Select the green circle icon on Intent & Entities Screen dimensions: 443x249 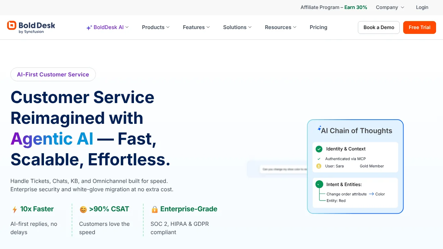point(319,184)
